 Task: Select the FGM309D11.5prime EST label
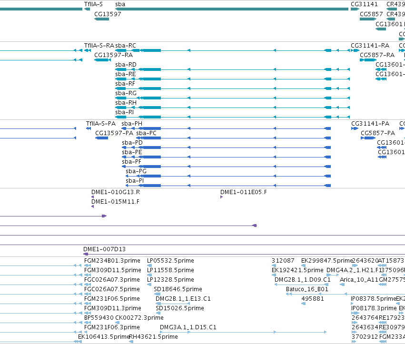(113, 270)
